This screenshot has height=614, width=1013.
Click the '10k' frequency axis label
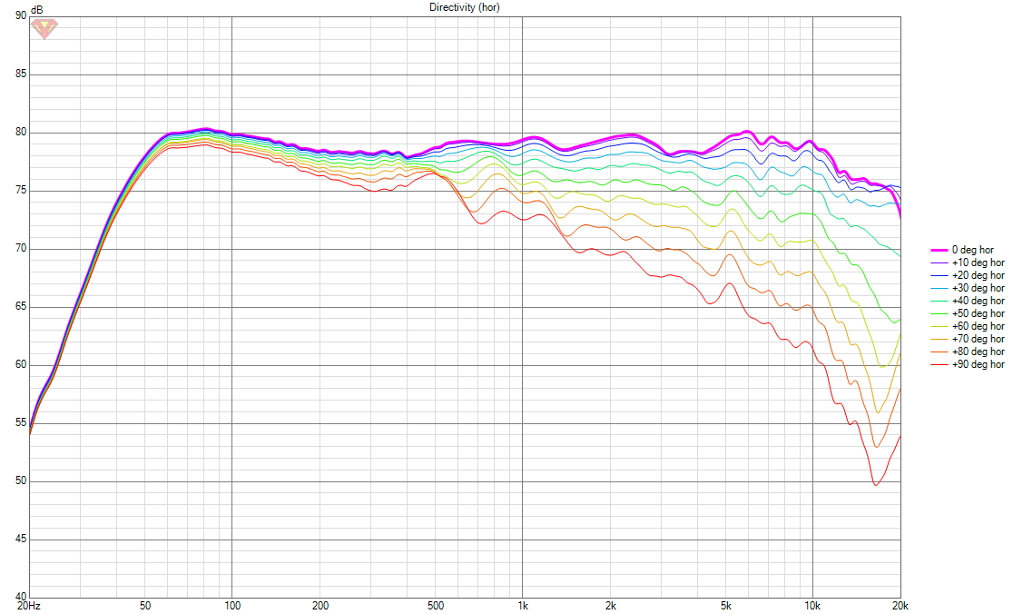pyautogui.click(x=812, y=606)
